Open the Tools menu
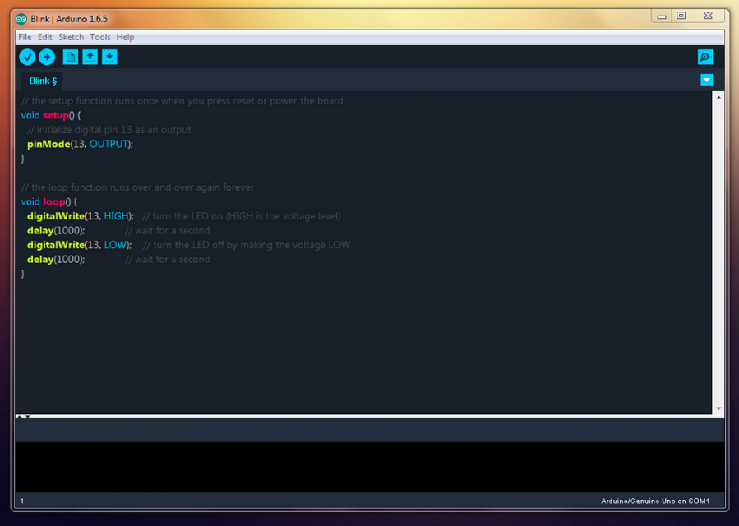Viewport: 739px width, 526px height. click(99, 37)
